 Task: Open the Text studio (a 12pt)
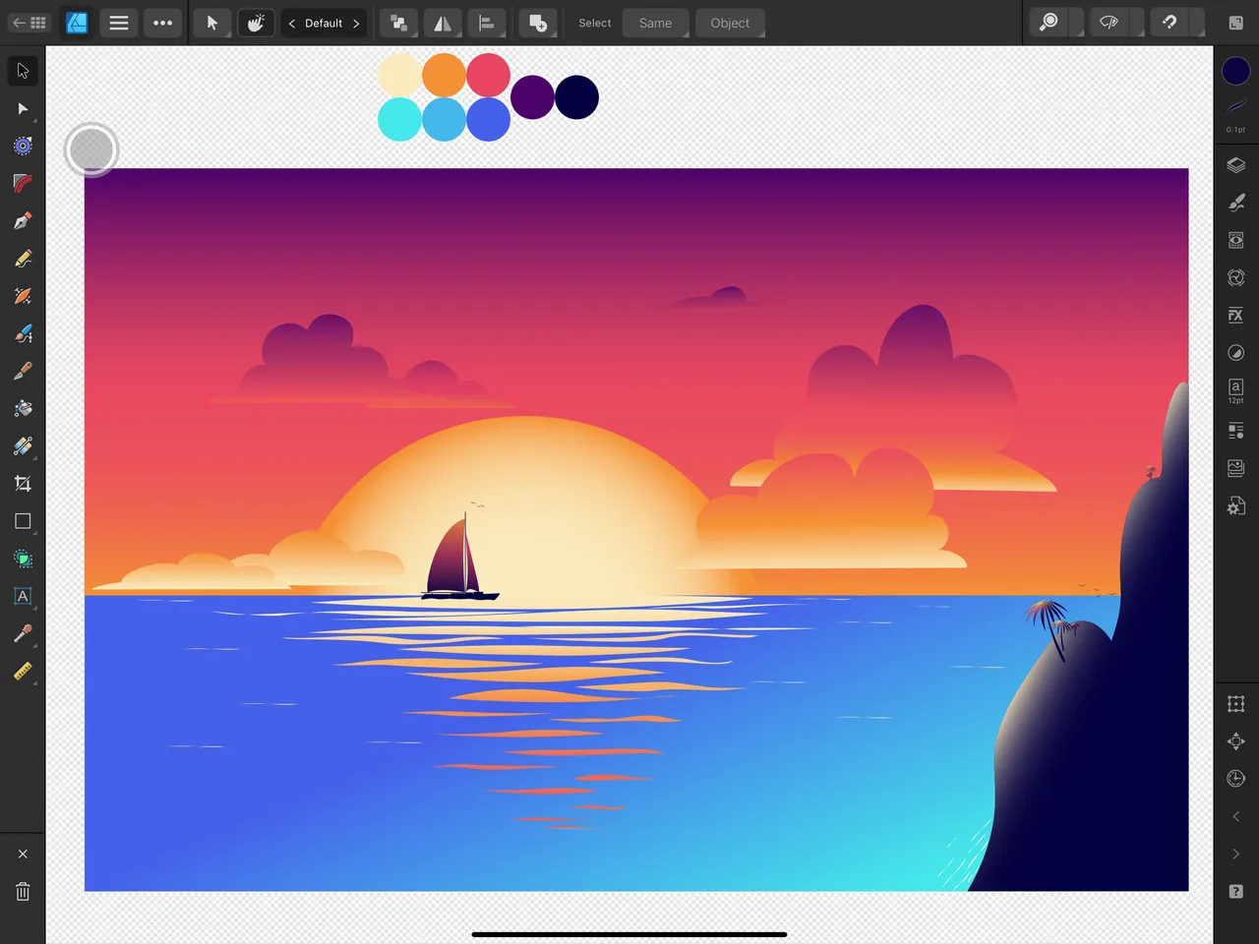pyautogui.click(x=1236, y=390)
